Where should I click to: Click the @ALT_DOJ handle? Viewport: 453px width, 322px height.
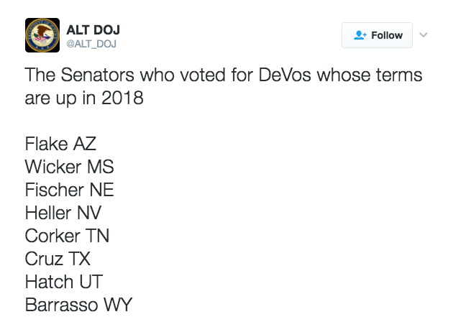[x=93, y=45]
